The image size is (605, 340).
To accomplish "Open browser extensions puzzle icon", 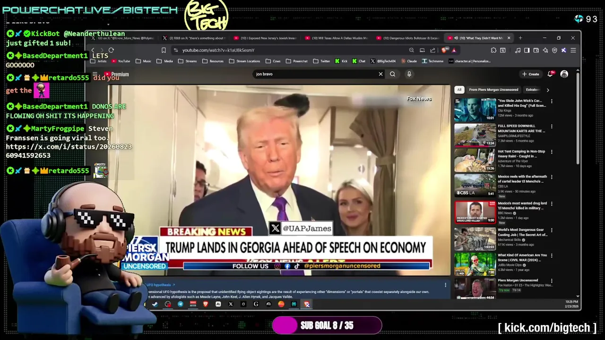I will click(x=493, y=50).
